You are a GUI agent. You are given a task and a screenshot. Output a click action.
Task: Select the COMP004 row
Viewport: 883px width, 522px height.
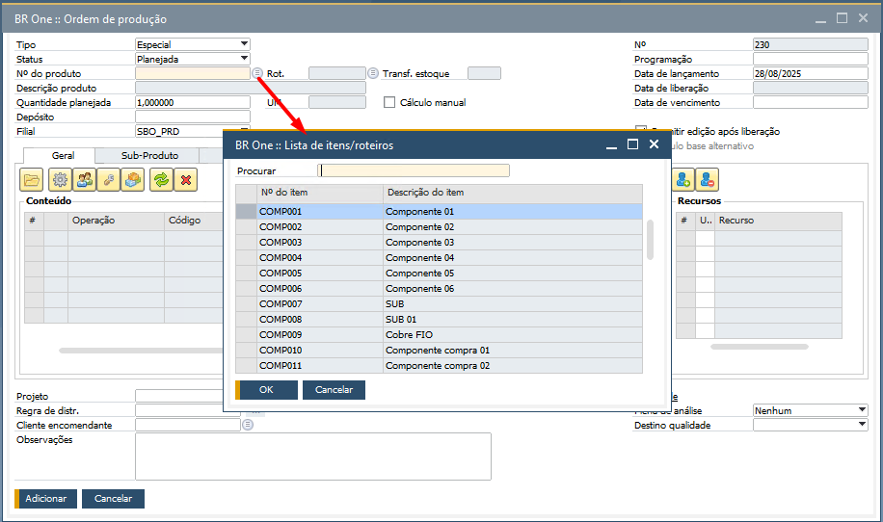pyautogui.click(x=440, y=257)
